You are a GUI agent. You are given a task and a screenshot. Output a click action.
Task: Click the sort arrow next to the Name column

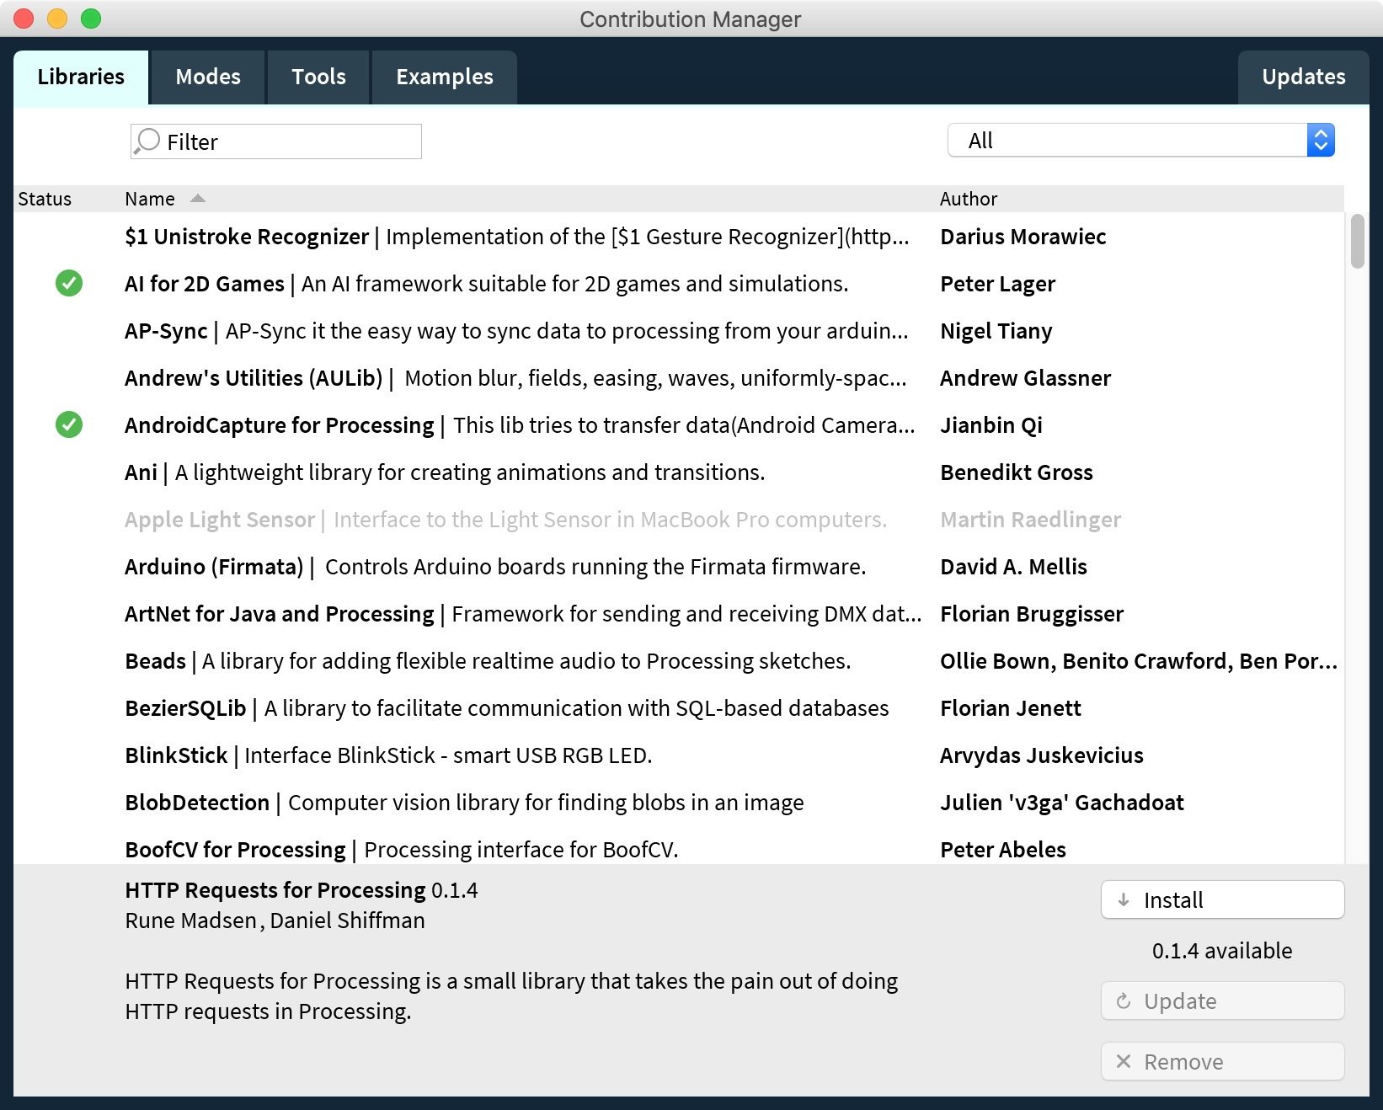(x=198, y=199)
